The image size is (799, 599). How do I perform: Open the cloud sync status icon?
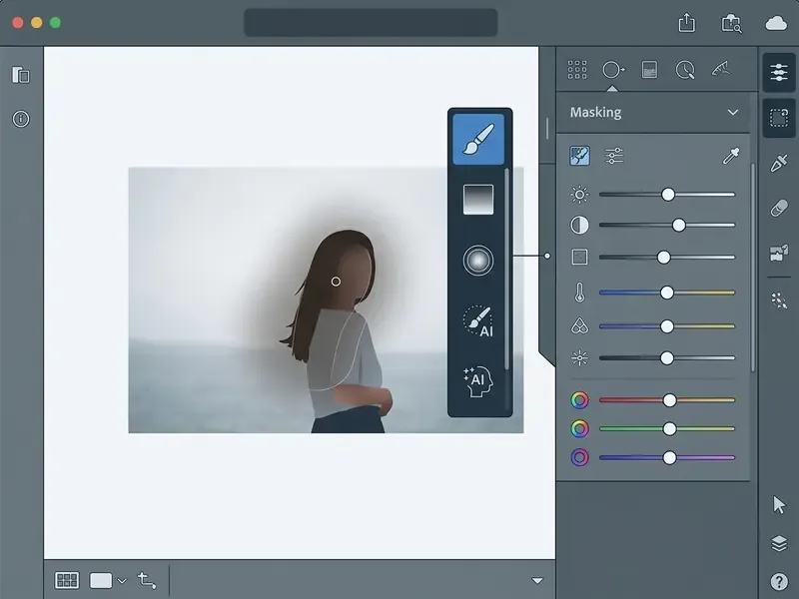click(776, 23)
